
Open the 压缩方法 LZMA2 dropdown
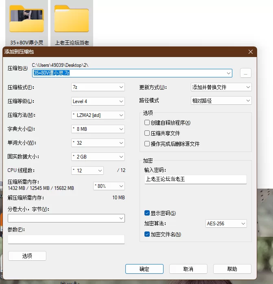[x=98, y=115]
